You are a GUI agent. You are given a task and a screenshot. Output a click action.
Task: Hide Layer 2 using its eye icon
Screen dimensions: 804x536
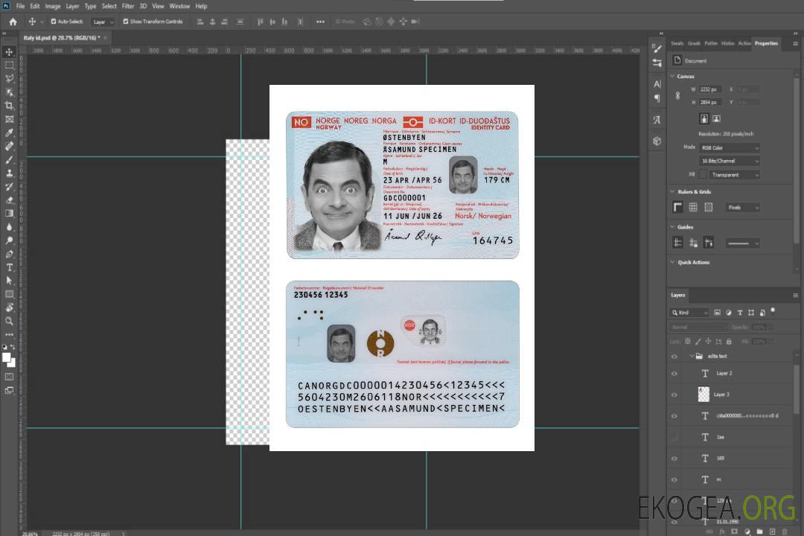pos(674,374)
